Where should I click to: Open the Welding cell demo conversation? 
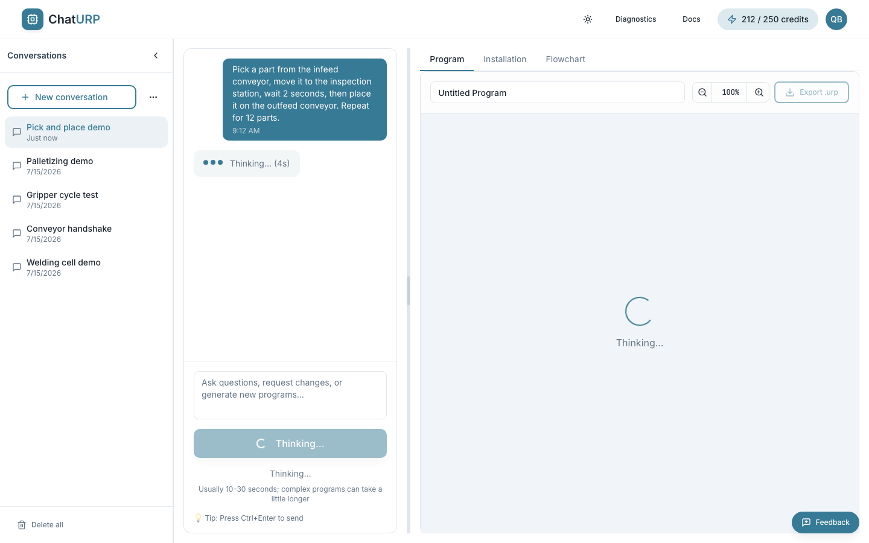[x=86, y=267]
